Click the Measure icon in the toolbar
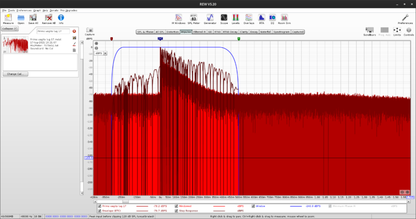 [x=8, y=18]
